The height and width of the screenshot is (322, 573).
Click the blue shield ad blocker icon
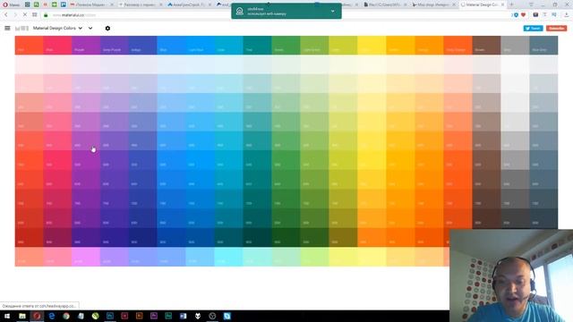516,15
